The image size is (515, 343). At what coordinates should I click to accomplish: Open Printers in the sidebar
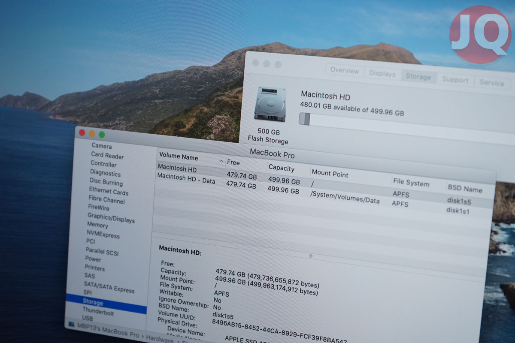[x=94, y=268]
